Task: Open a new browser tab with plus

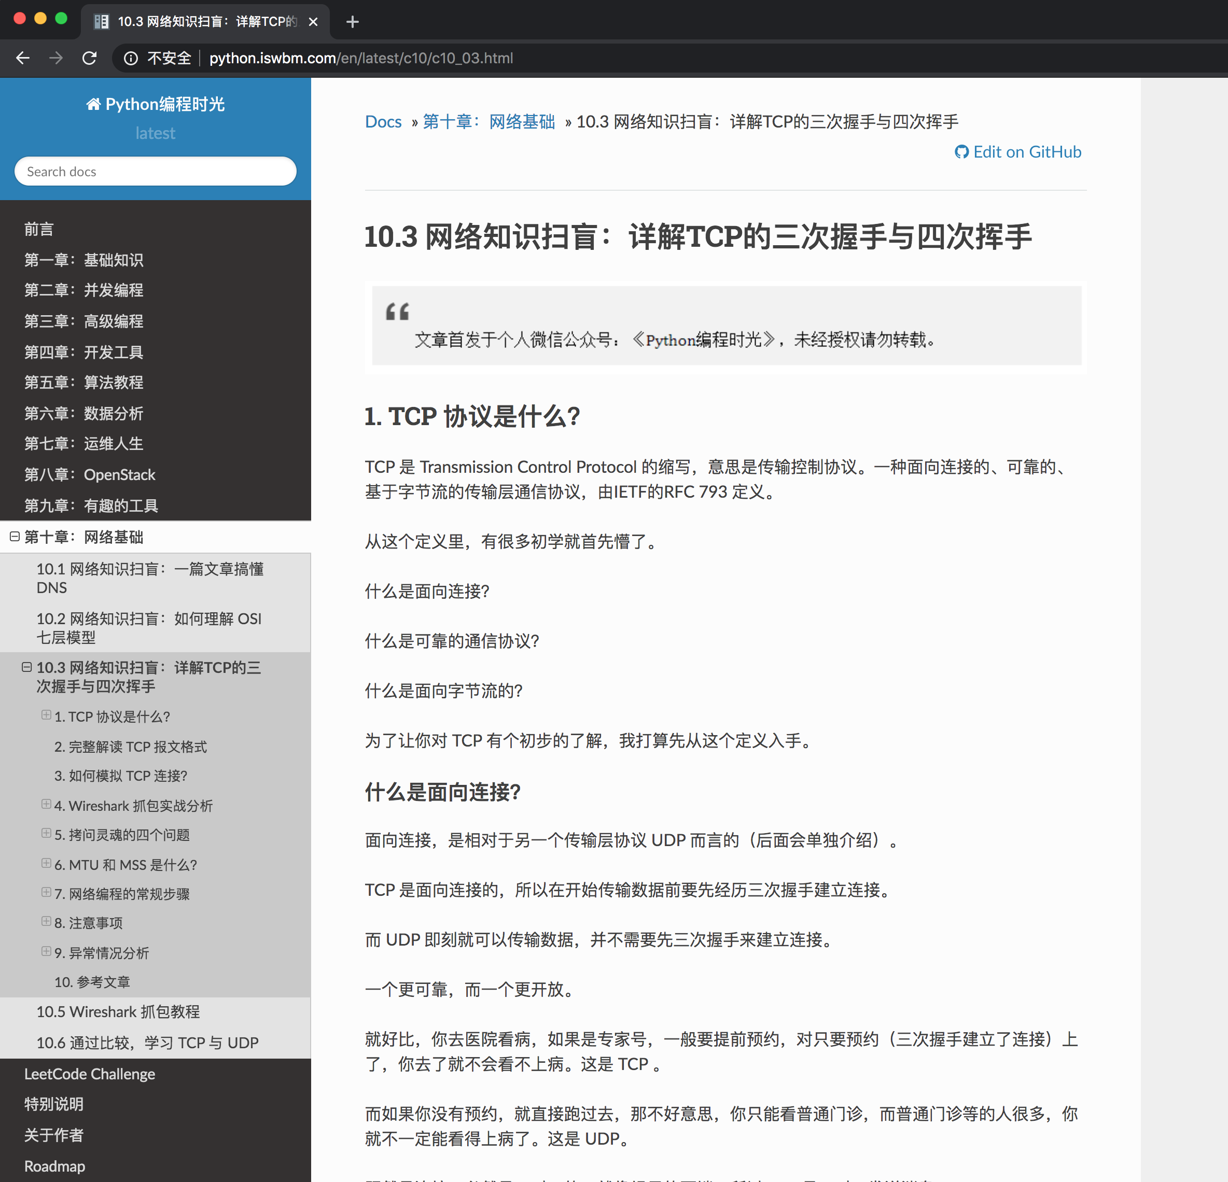Action: [353, 22]
